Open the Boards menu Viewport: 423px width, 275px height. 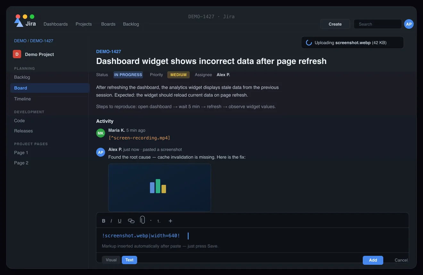click(x=108, y=24)
